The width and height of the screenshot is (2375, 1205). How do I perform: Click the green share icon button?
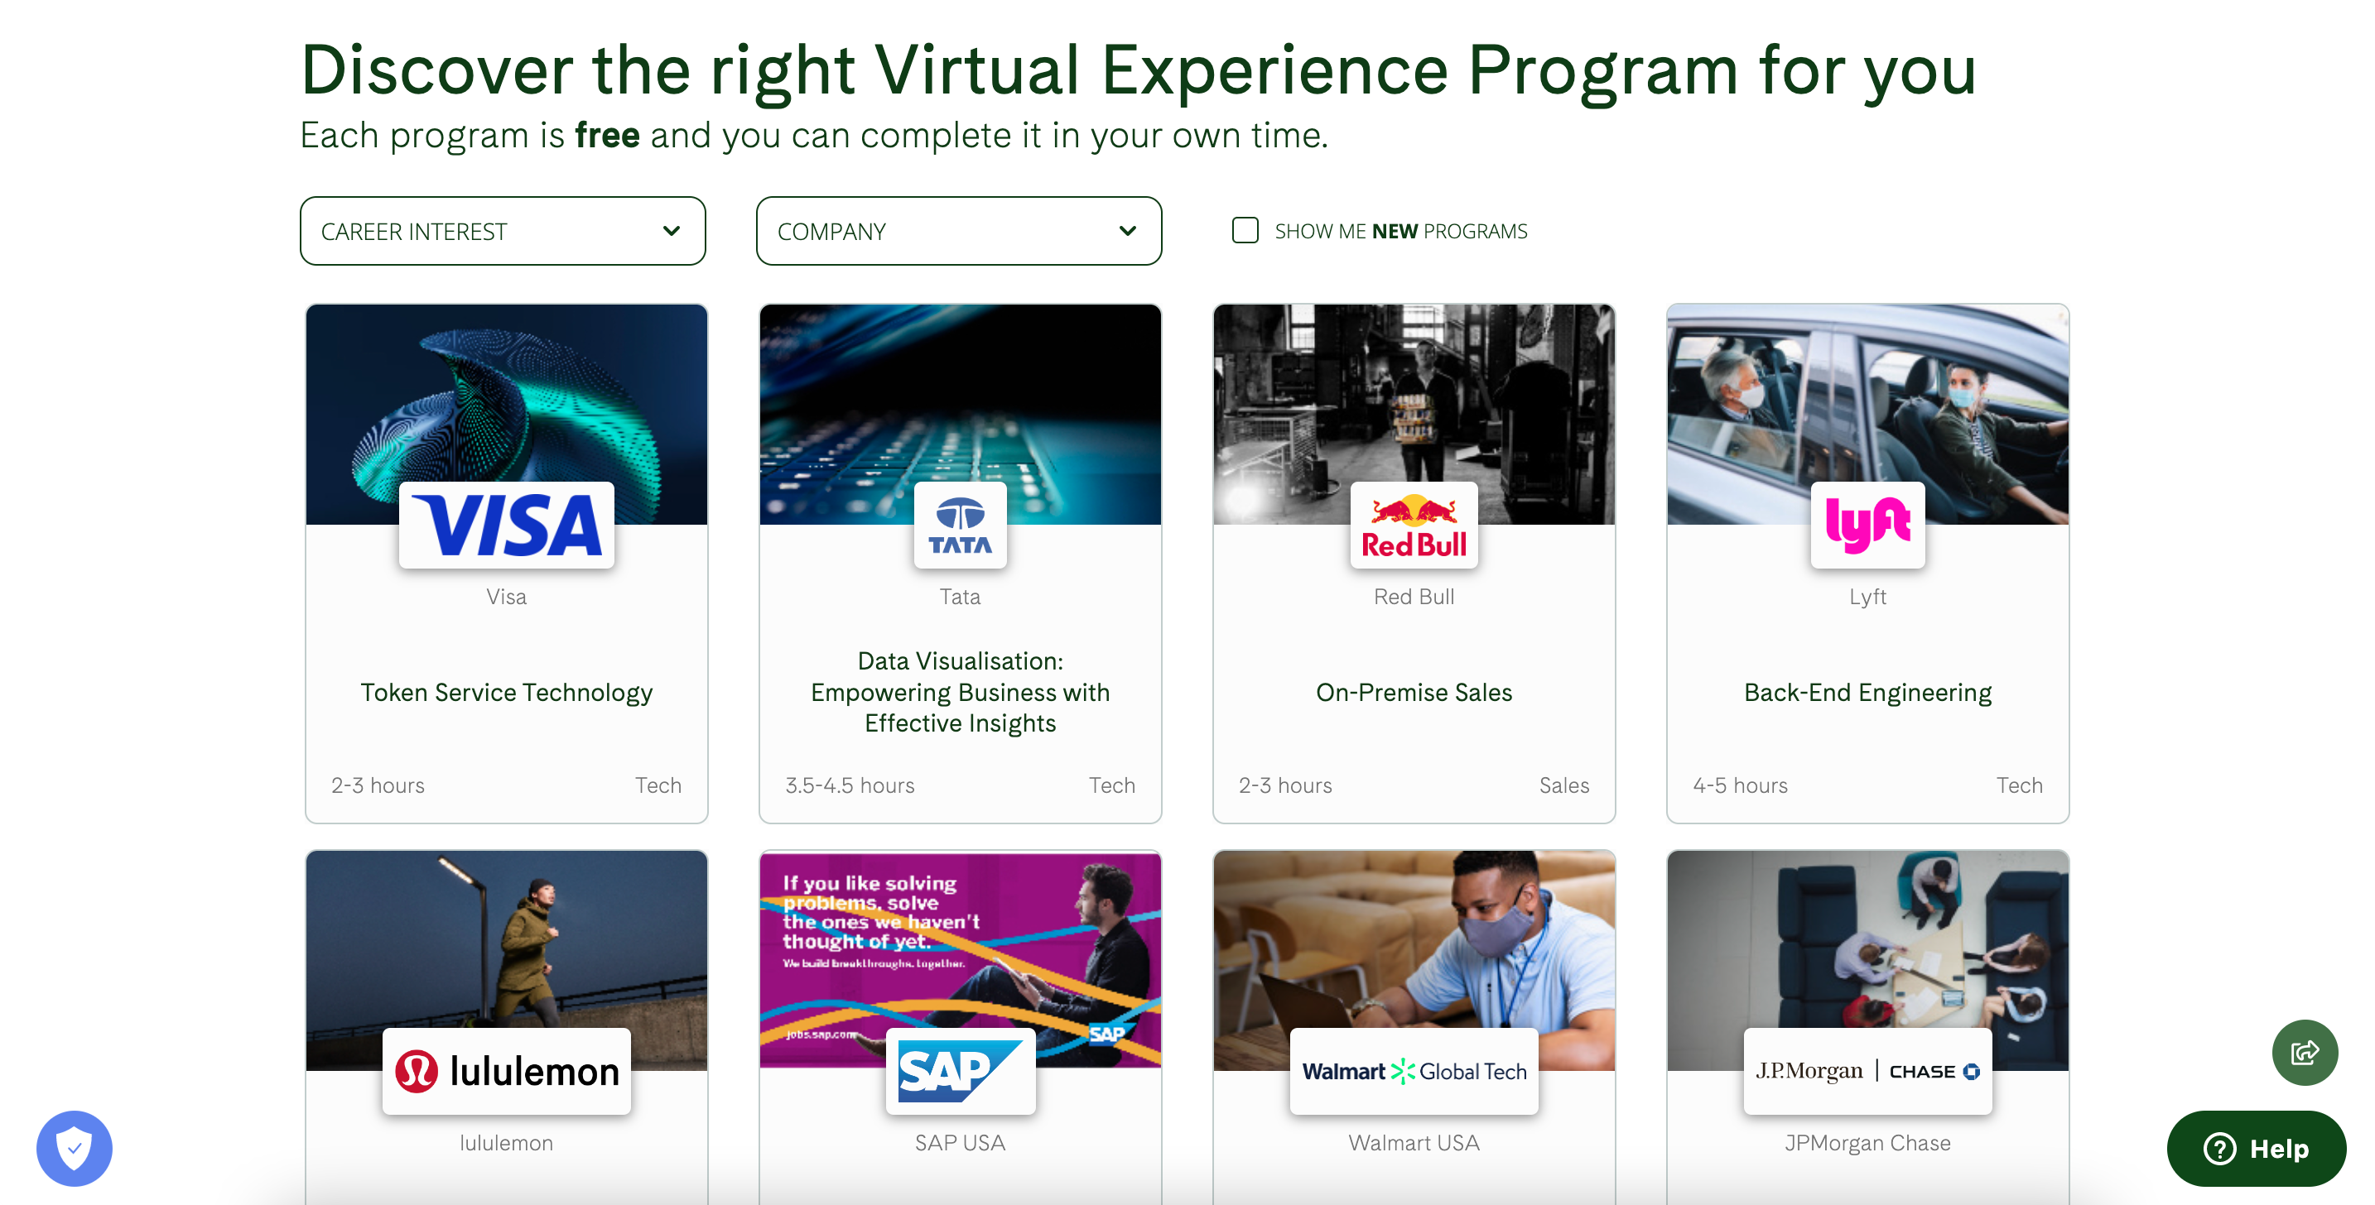2304,1051
